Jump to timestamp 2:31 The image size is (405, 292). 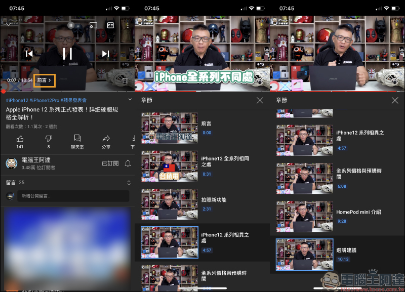tap(207, 209)
